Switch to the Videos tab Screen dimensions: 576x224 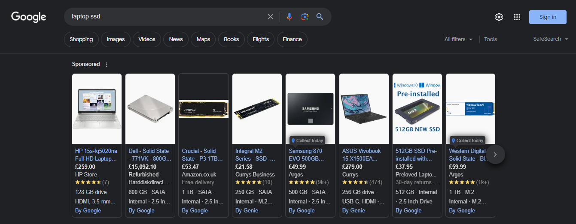(147, 39)
